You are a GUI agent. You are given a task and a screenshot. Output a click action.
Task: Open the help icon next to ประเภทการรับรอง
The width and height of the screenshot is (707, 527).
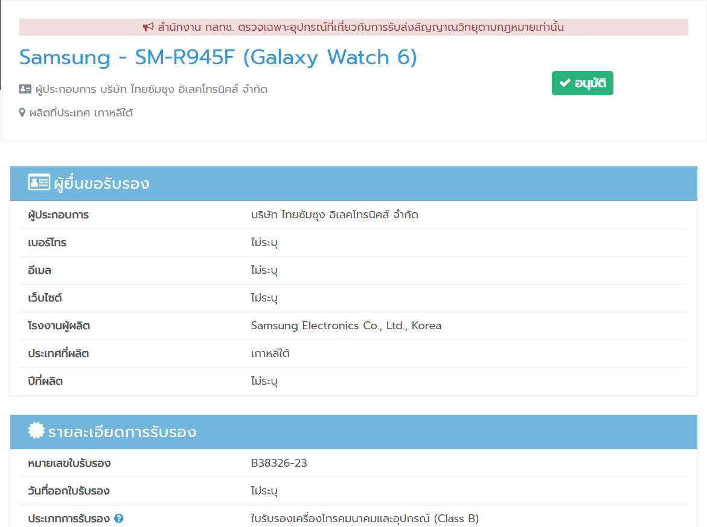pos(119,519)
